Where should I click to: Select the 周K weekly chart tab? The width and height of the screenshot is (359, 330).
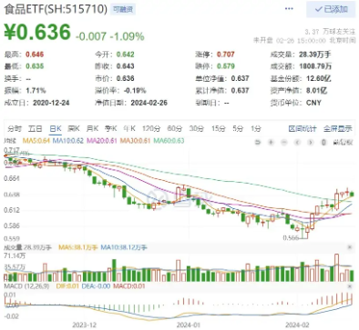click(x=74, y=129)
